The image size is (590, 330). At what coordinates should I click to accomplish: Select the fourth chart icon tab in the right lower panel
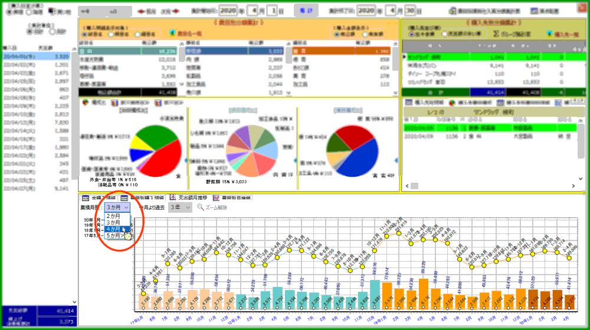[558, 102]
